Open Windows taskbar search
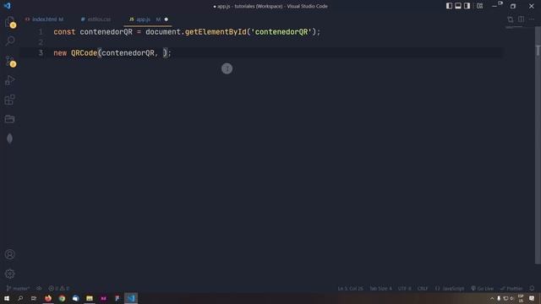The image size is (541, 304). pyautogui.click(x=20, y=298)
